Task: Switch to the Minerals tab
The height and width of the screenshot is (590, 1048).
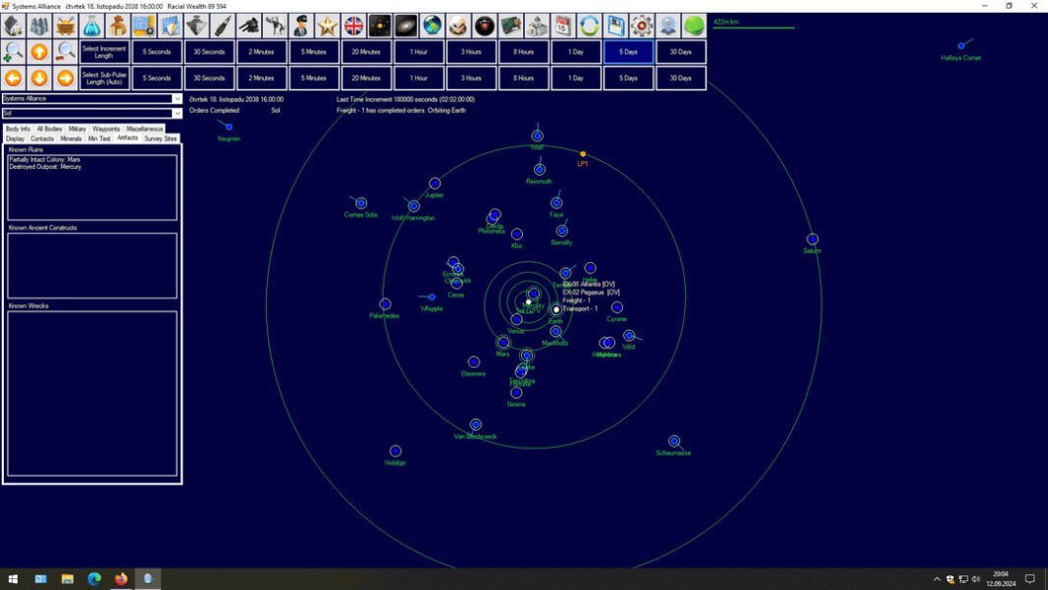Action: pyautogui.click(x=71, y=138)
